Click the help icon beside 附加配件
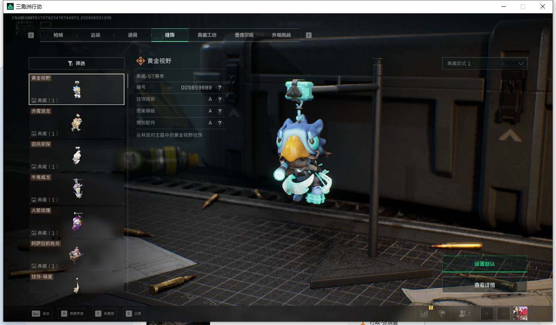The width and height of the screenshot is (556, 325). point(220,123)
